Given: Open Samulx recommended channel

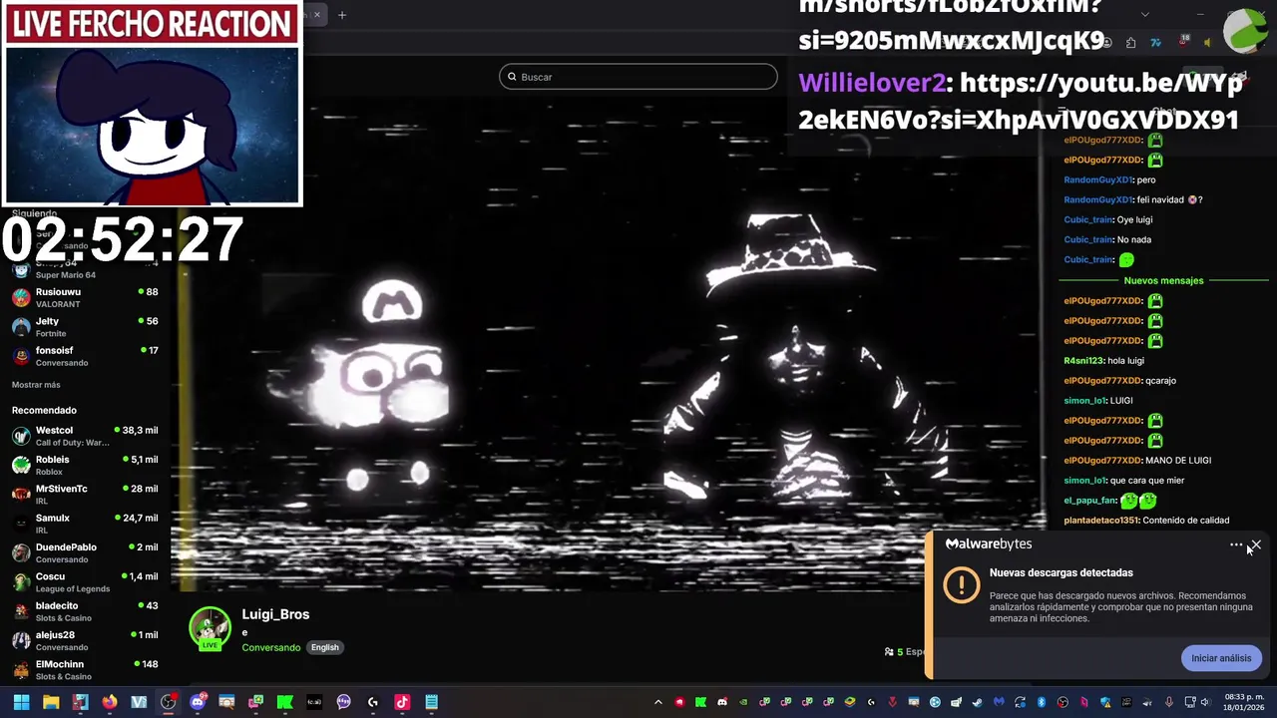Looking at the screenshot, I should point(85,524).
